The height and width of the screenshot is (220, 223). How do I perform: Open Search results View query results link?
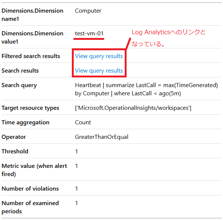point(99,71)
